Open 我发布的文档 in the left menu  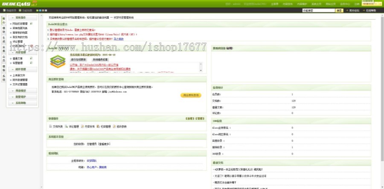[x=20, y=37]
